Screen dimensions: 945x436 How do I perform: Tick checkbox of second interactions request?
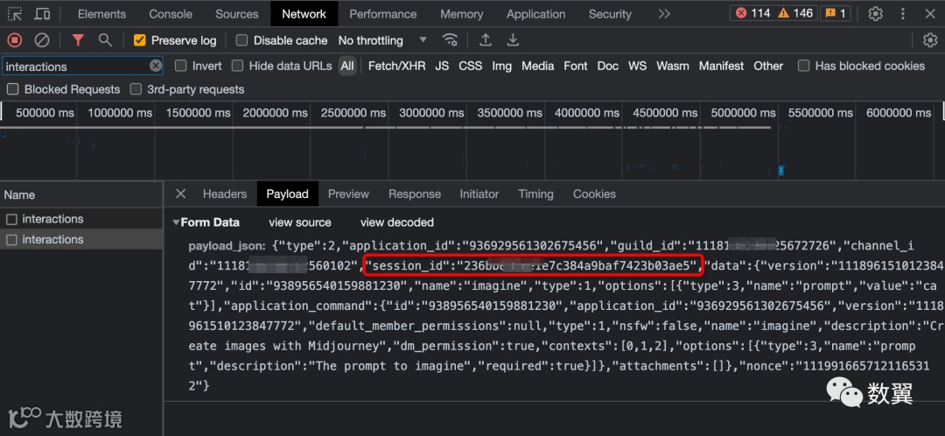pos(11,239)
